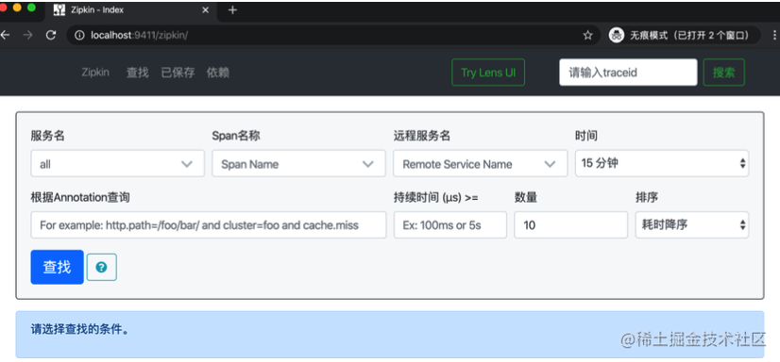Reload the page with the refresh icon

coord(51,35)
